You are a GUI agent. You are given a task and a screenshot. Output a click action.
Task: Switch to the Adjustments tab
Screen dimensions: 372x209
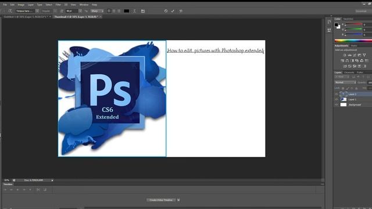(341, 45)
